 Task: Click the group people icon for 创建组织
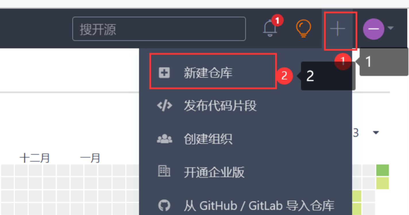tap(165, 139)
